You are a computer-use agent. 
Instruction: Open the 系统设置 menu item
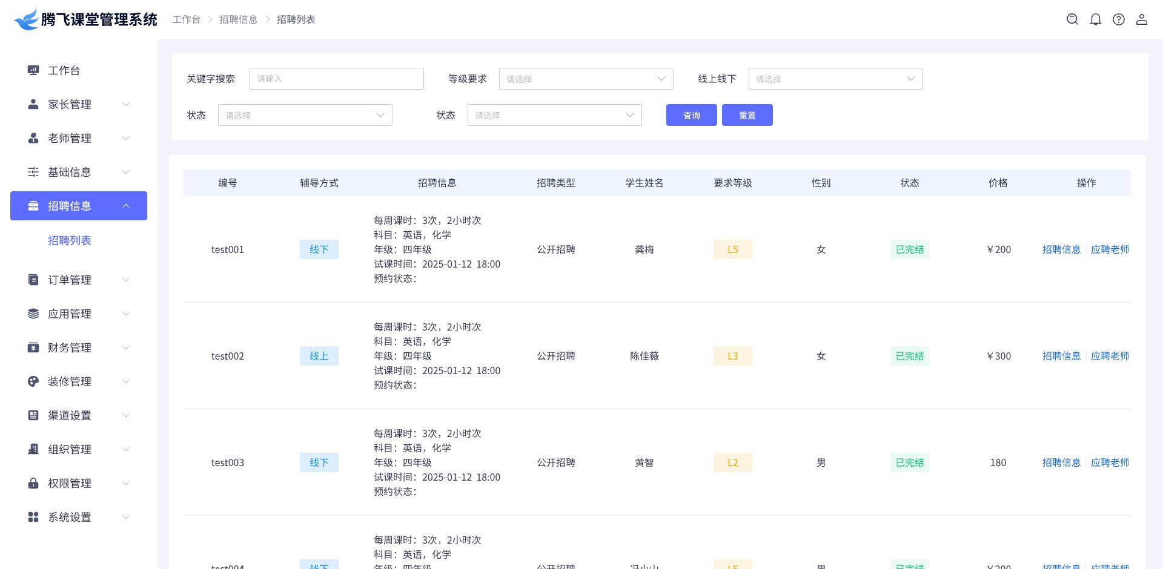tap(70, 517)
